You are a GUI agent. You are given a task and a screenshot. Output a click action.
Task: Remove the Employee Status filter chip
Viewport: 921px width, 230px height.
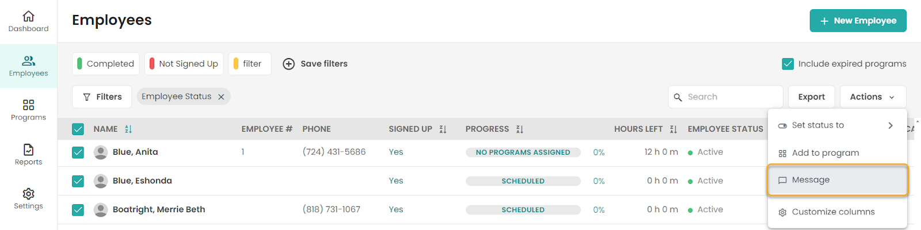click(x=221, y=97)
